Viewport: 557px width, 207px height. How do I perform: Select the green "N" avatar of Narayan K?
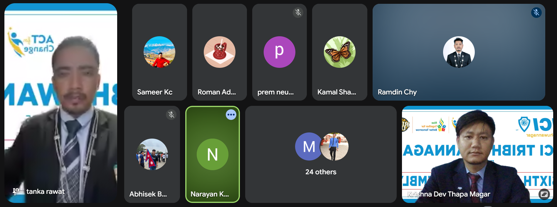tap(212, 154)
